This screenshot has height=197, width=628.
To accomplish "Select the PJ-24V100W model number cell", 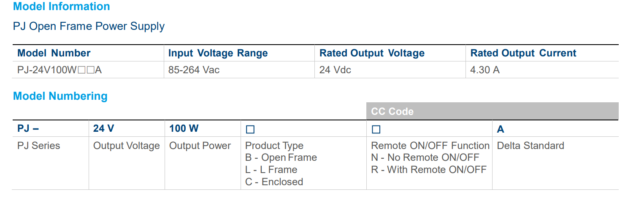I will (x=60, y=70).
